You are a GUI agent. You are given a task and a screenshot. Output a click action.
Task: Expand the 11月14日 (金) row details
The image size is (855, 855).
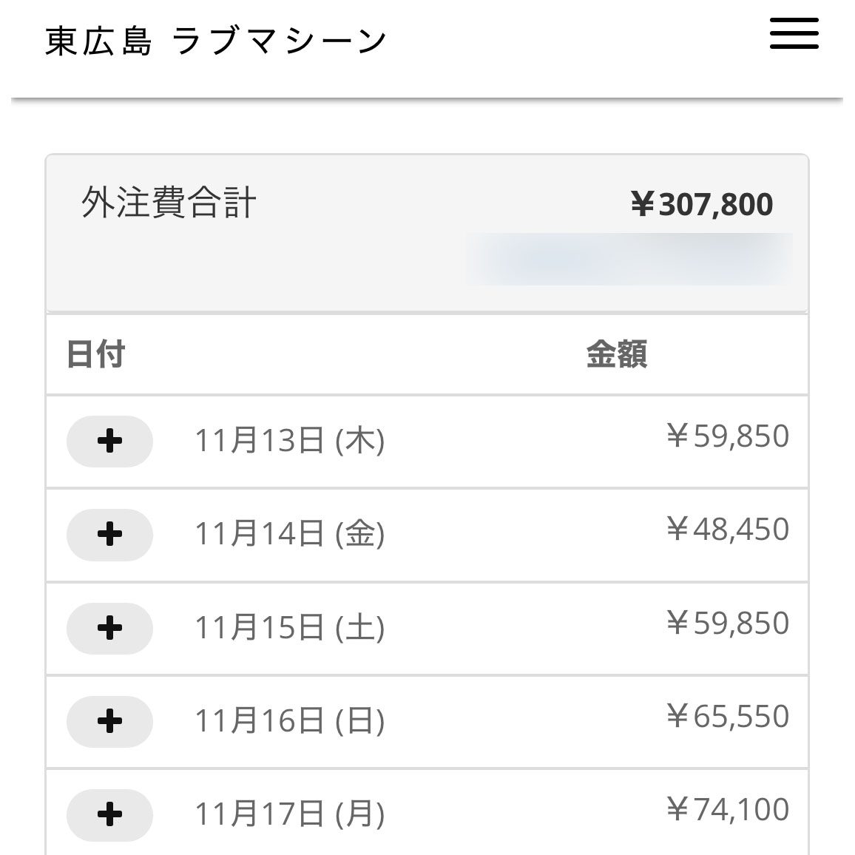[109, 535]
